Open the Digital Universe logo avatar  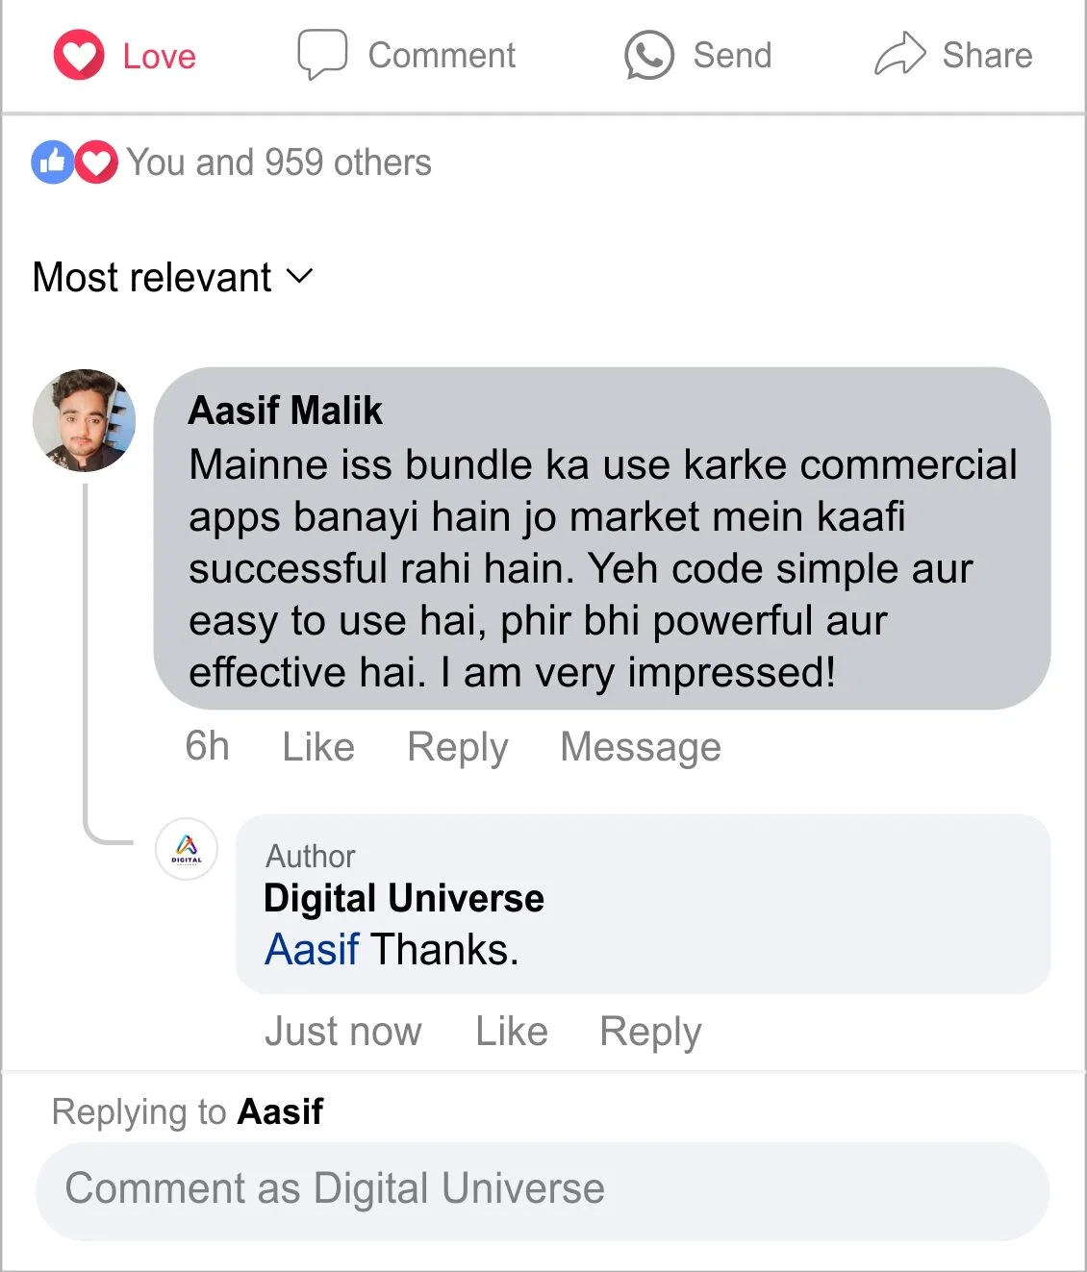(187, 849)
